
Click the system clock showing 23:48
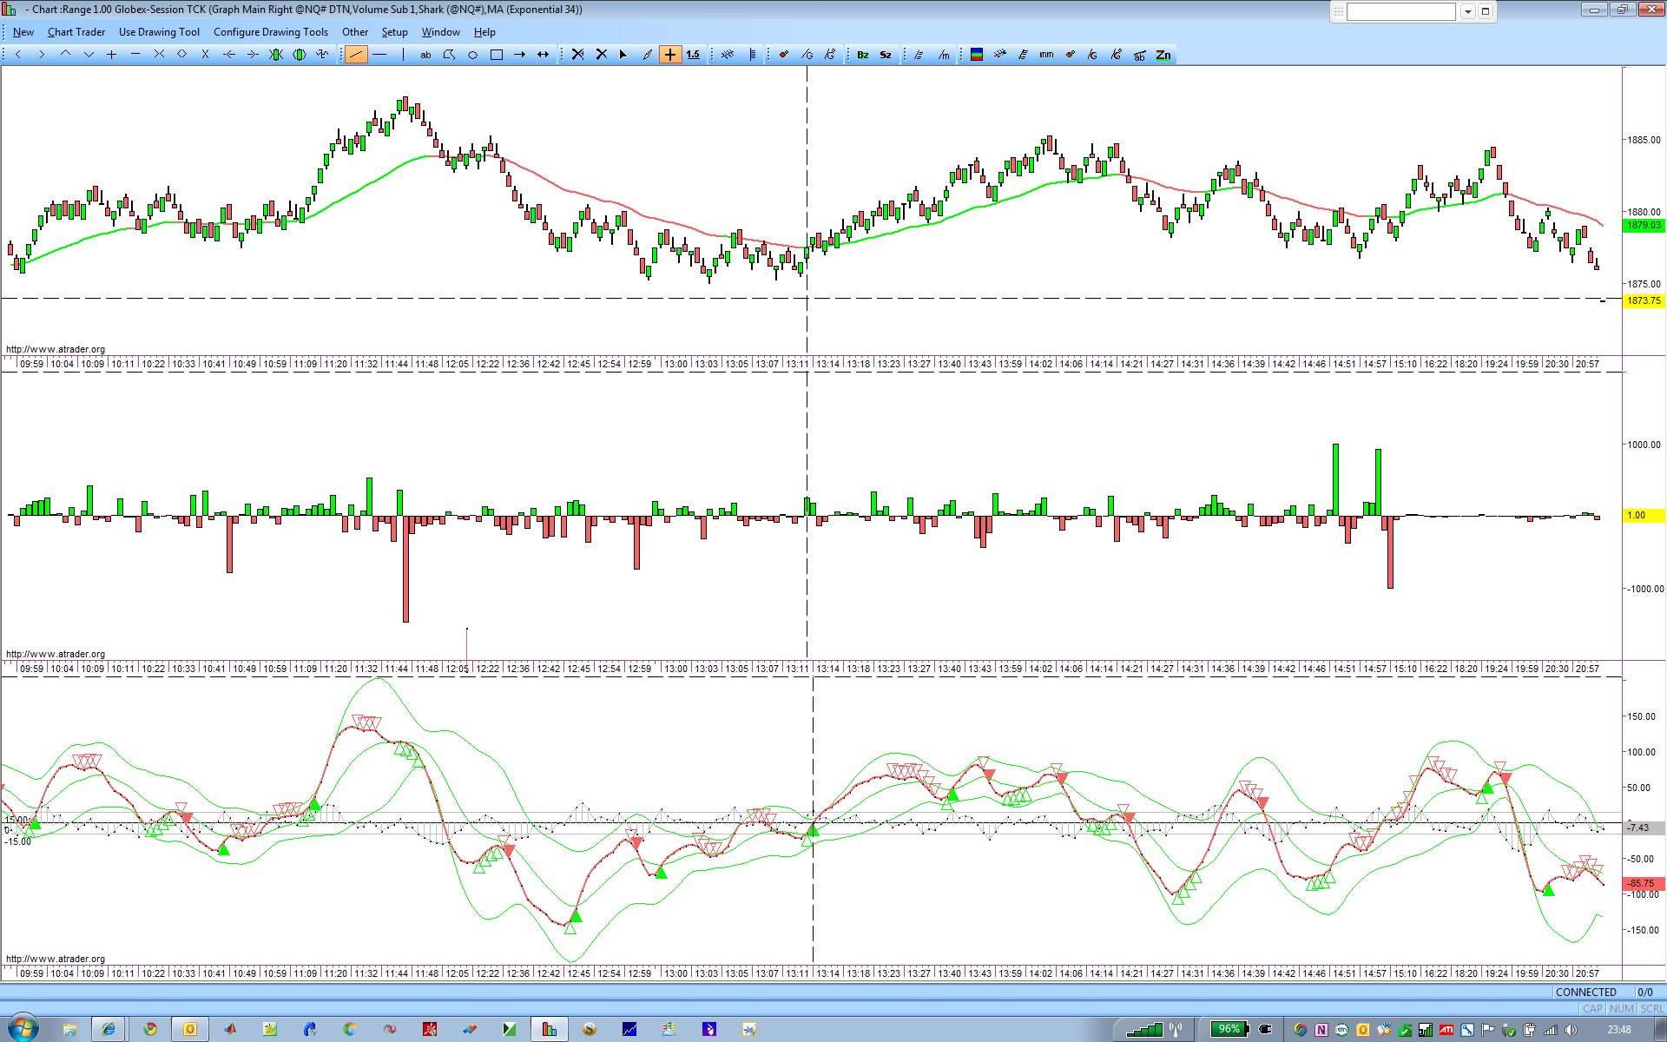pyautogui.click(x=1619, y=1030)
